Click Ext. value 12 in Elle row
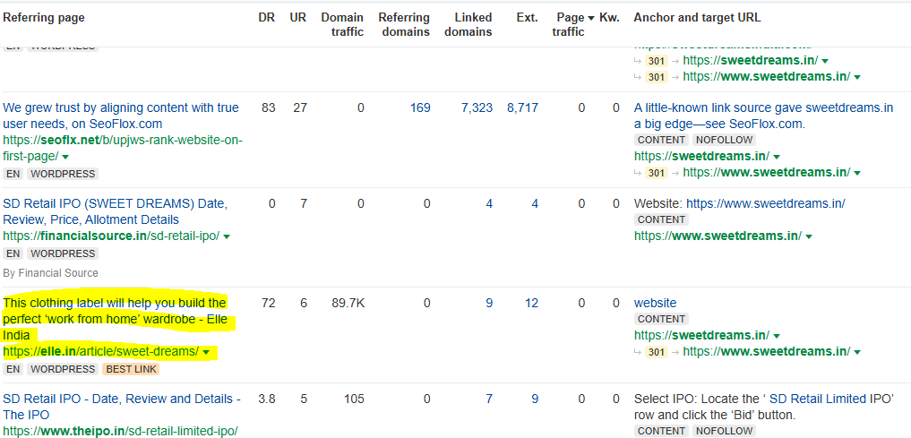The image size is (911, 438). click(x=531, y=303)
